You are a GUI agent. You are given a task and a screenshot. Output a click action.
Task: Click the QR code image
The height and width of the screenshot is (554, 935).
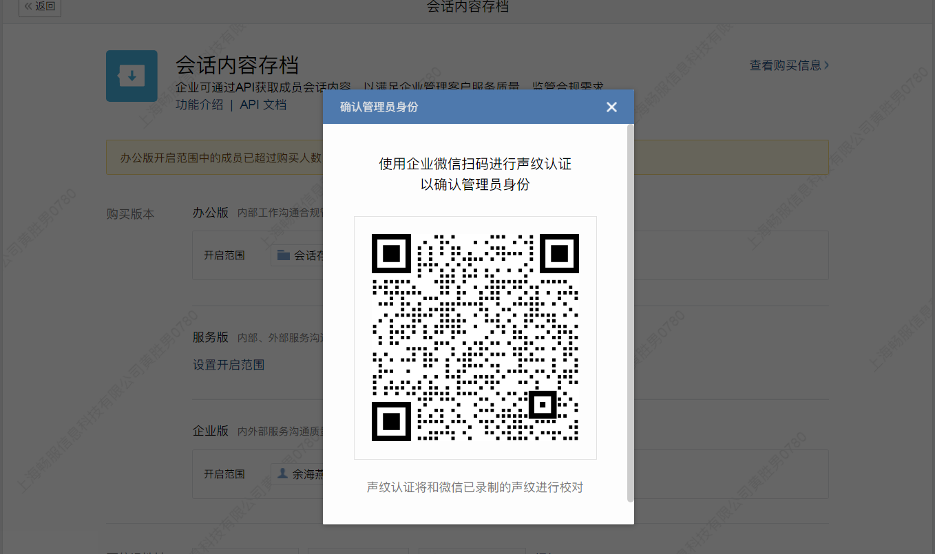[x=475, y=337]
